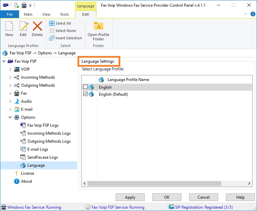Select the Fax printer icon in tree
Image resolution: width=257 pixels, height=211 pixels.
click(17, 93)
